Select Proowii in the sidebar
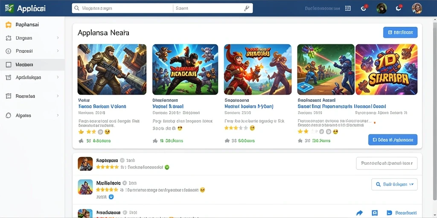The height and width of the screenshot is (218, 437). (x=32, y=51)
